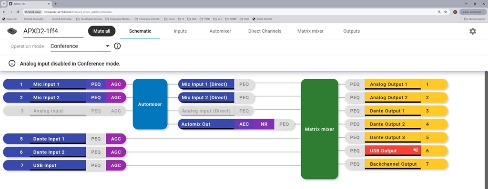
Task: Click the Nicht sicher security indicator
Action: point(32,12)
